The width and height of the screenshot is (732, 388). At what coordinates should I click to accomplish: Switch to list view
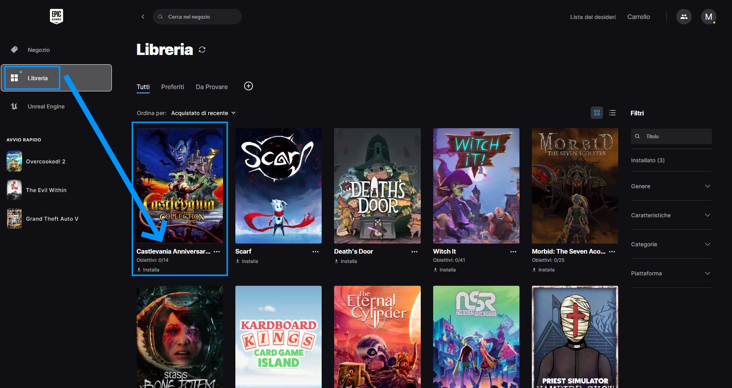coord(612,113)
